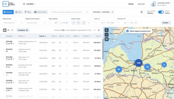Sort by Cena/m² column
This screenshot has width=174, height=99.
point(86,36)
